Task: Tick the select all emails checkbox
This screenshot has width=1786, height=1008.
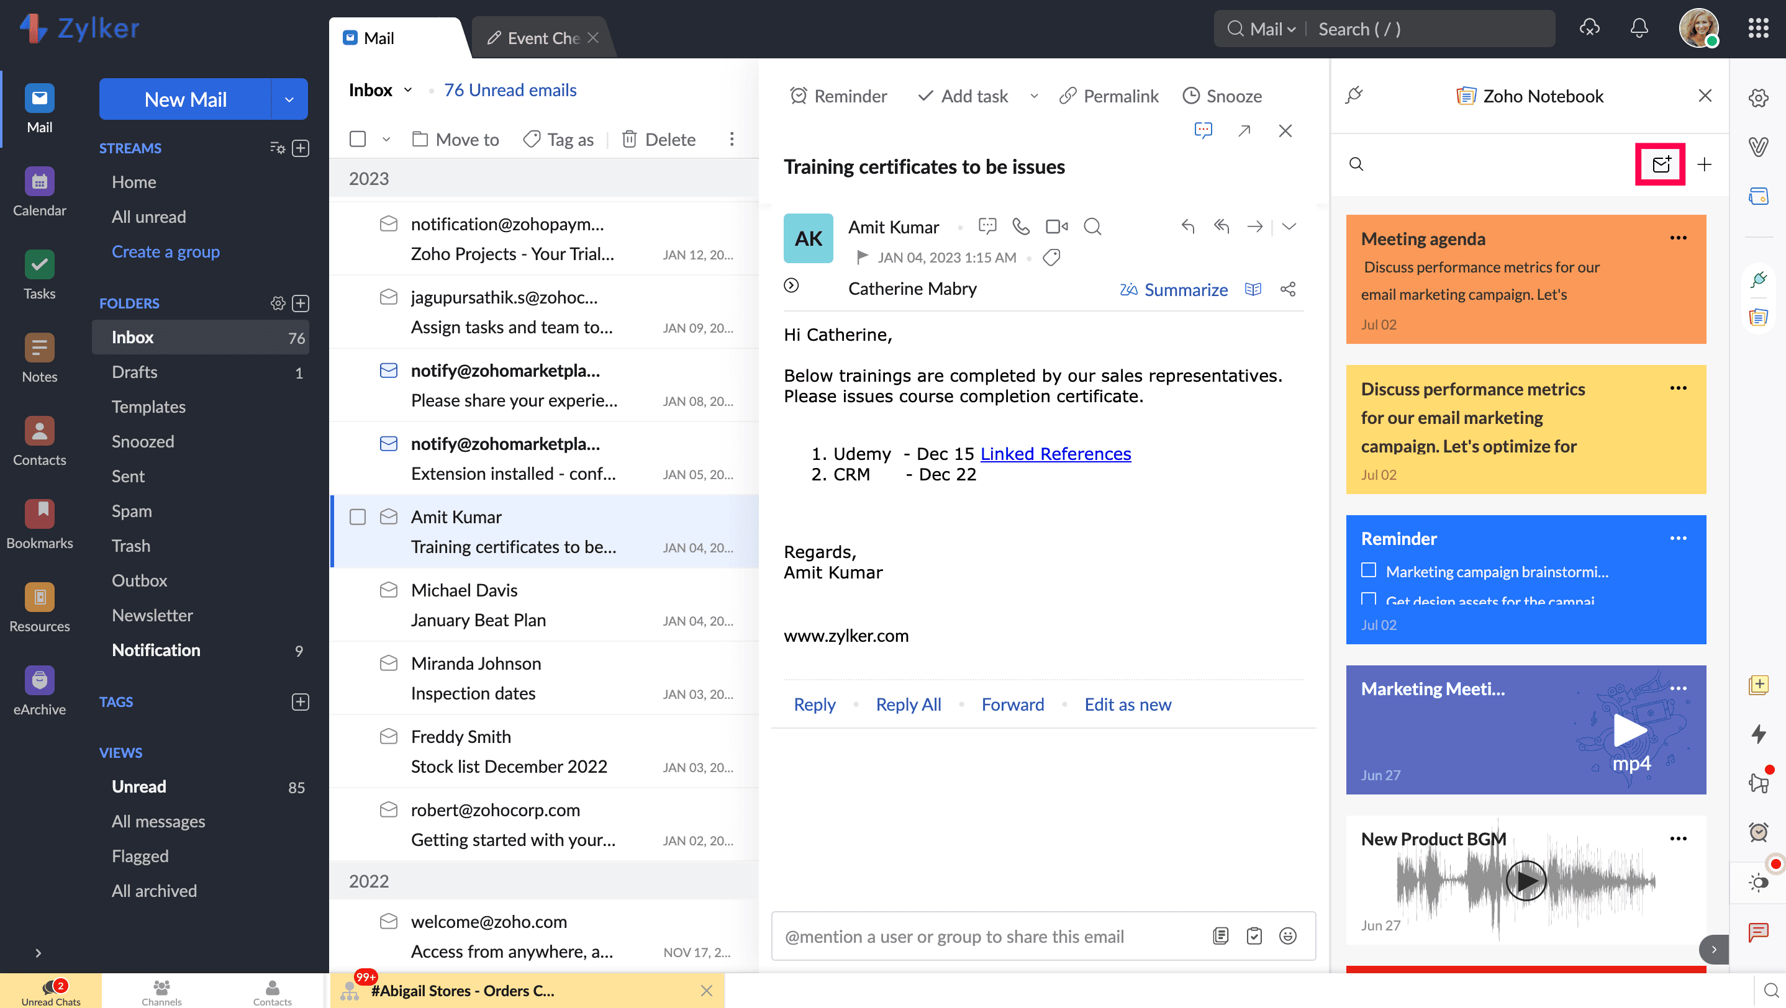Action: (x=358, y=139)
